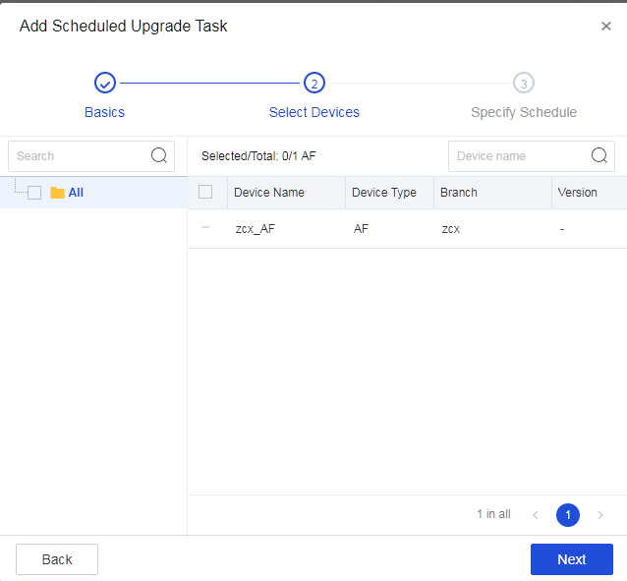627x581 pixels.
Task: Click the magnifier icon in Device name box
Action: [599, 155]
